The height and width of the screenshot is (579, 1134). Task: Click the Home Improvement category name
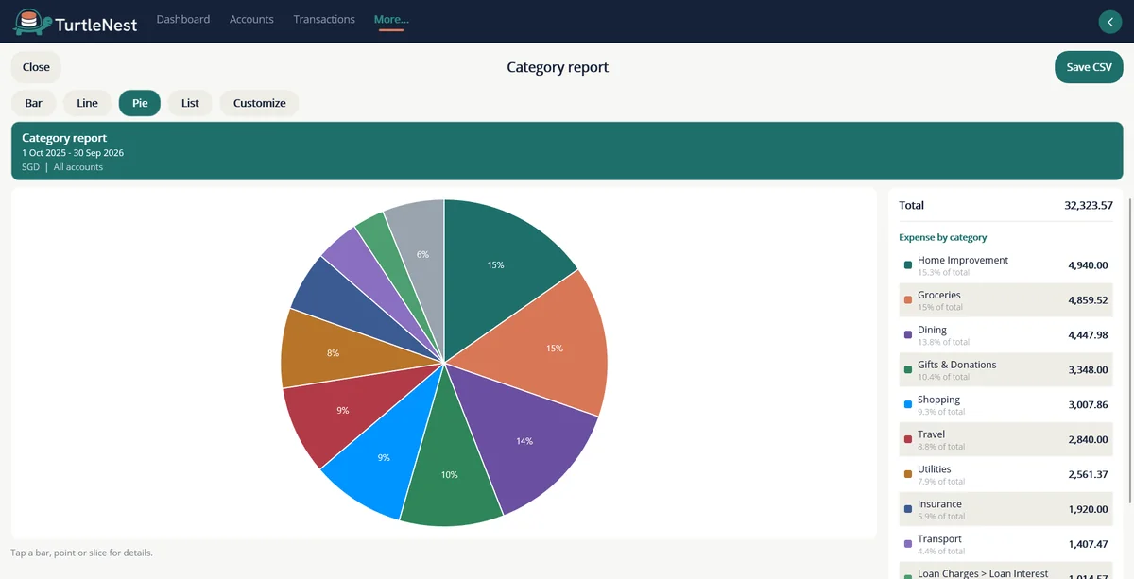pos(963,260)
